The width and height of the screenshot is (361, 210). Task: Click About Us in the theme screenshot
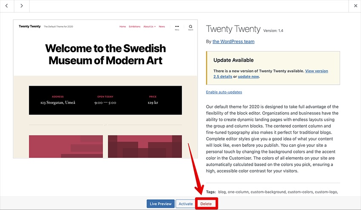[x=149, y=26]
